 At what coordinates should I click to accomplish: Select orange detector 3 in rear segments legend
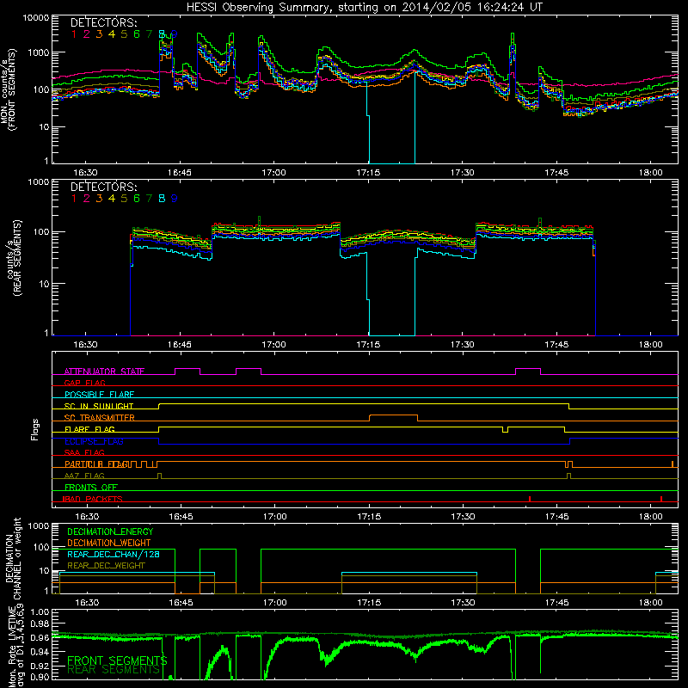(99, 199)
